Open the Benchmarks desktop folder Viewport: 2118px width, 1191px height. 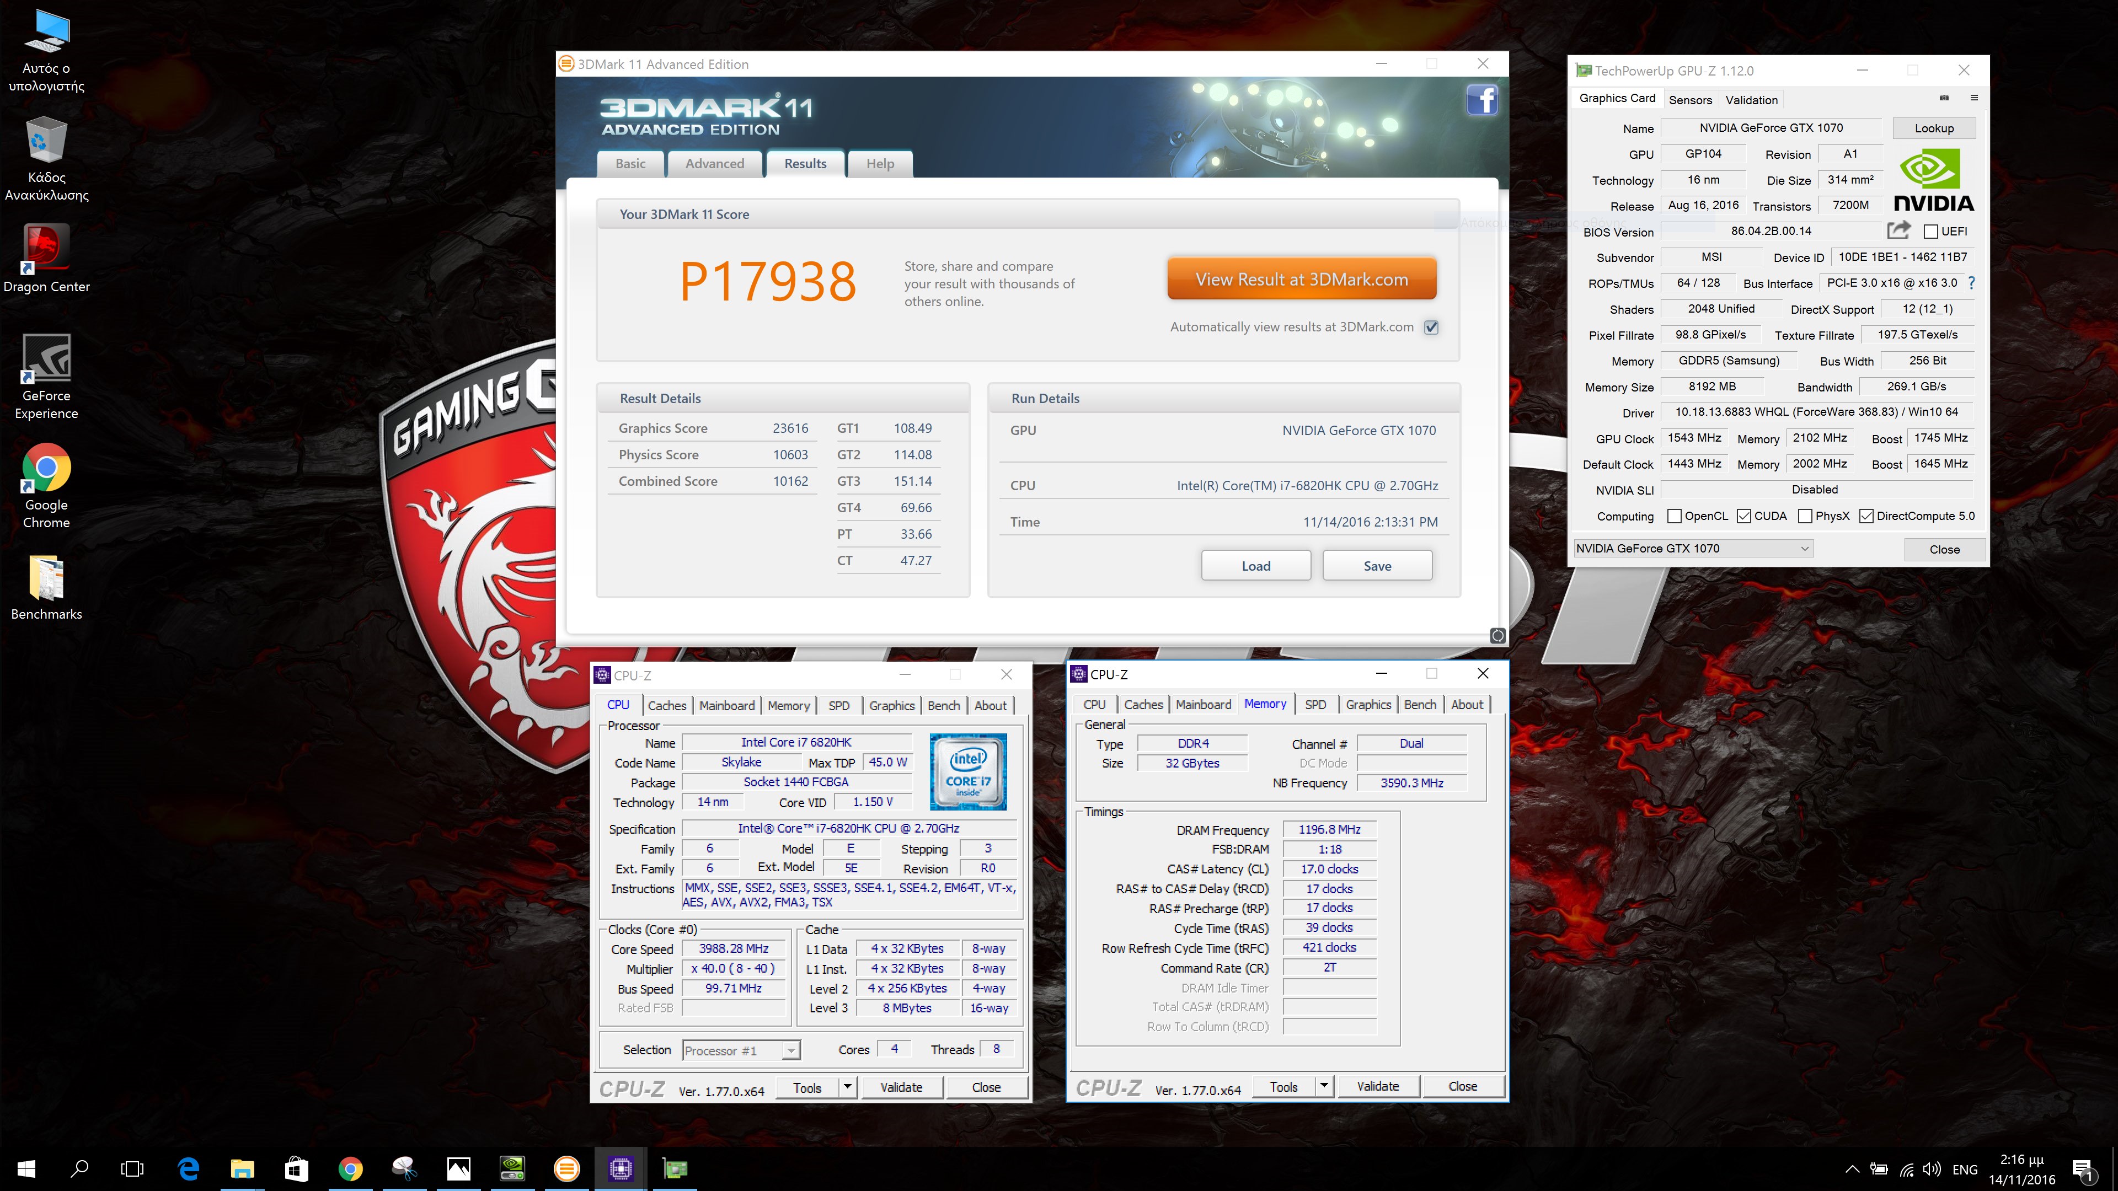(46, 588)
